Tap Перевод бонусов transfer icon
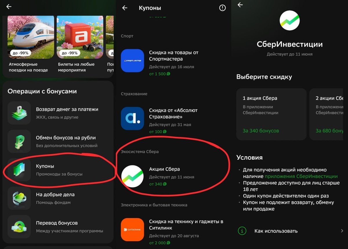Viewport: 348px width, 249px height. 19,226
